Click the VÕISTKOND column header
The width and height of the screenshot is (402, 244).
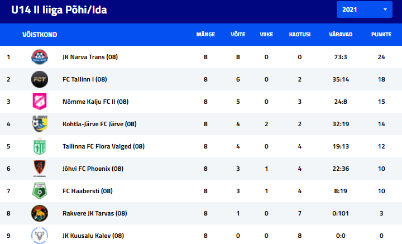click(x=40, y=35)
